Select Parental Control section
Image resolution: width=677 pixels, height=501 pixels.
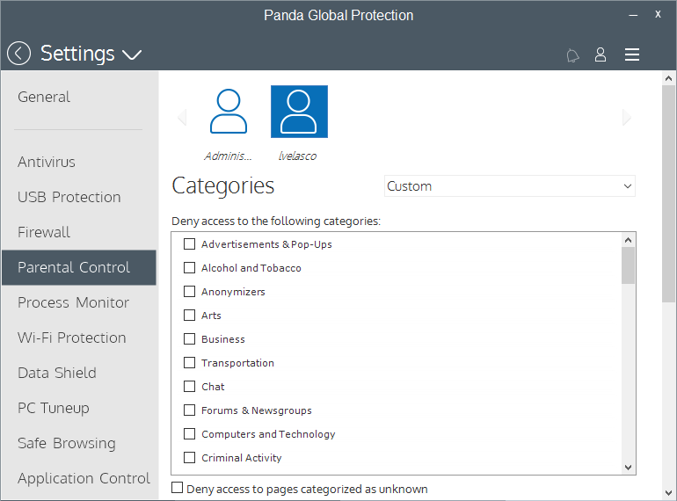coord(79,267)
